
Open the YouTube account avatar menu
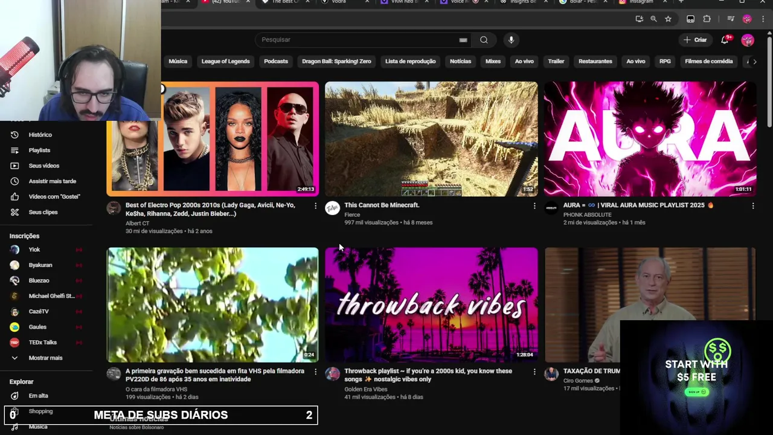[748, 40]
